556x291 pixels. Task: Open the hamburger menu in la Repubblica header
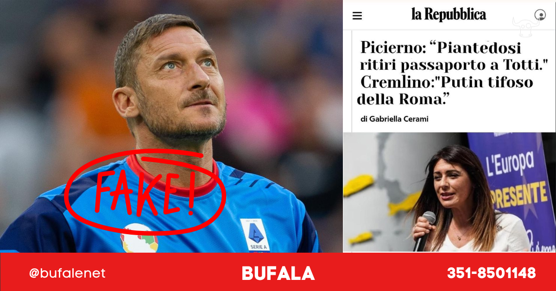tap(357, 16)
